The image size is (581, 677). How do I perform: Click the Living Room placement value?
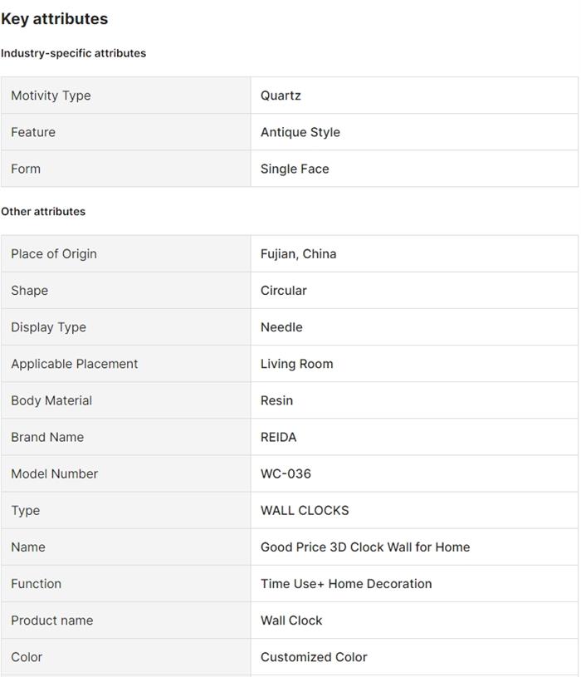296,364
